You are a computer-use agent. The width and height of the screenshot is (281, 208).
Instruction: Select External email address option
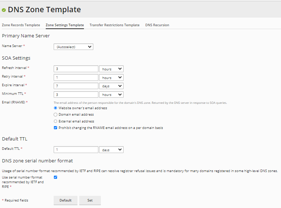tap(55, 121)
